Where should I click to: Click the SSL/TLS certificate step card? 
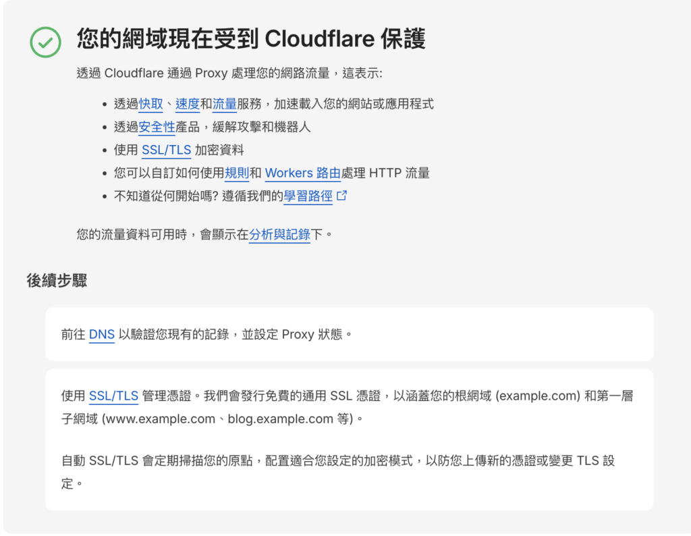pos(348,439)
